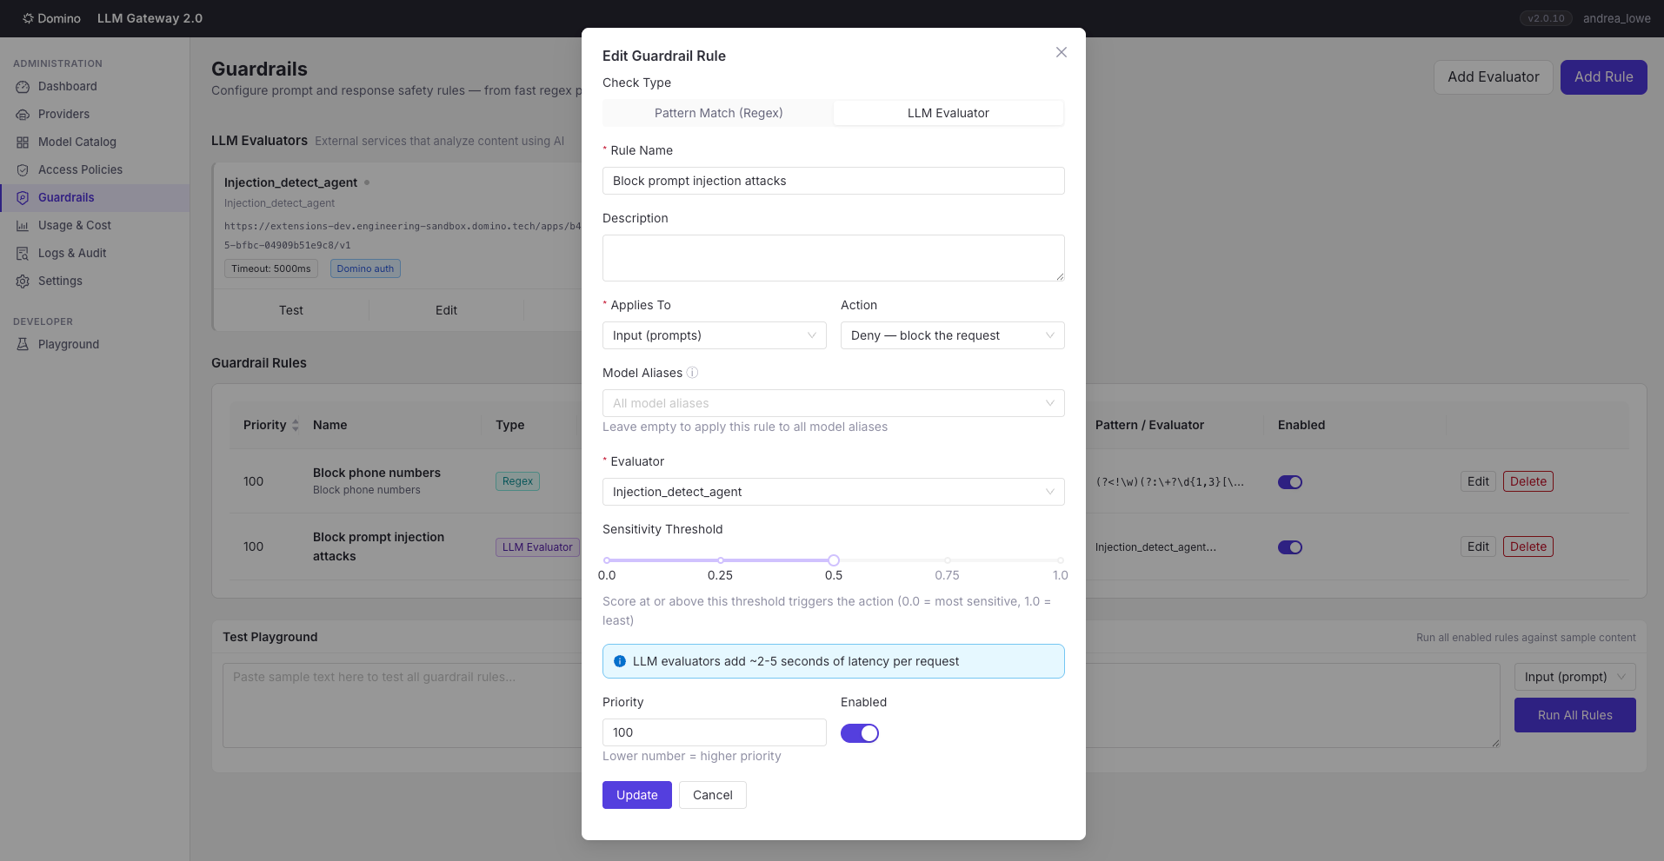Viewport: 1664px width, 861px height.
Task: Click the Settings gear icon
Action: click(x=23, y=281)
